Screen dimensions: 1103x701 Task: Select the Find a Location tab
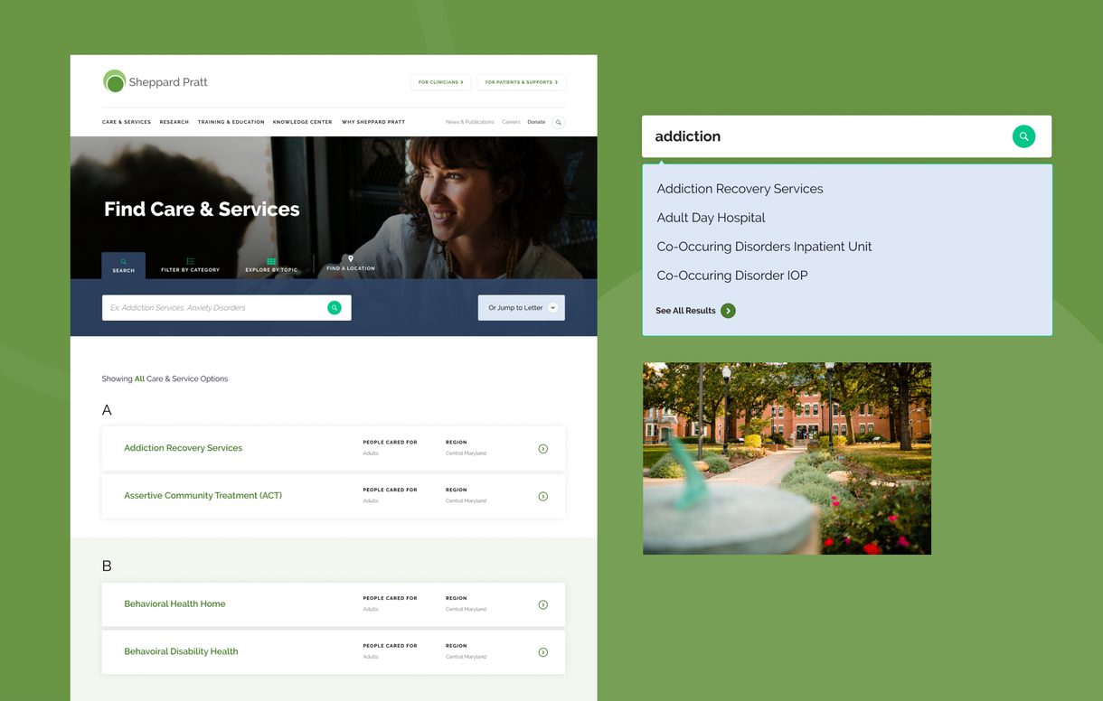[x=351, y=264]
